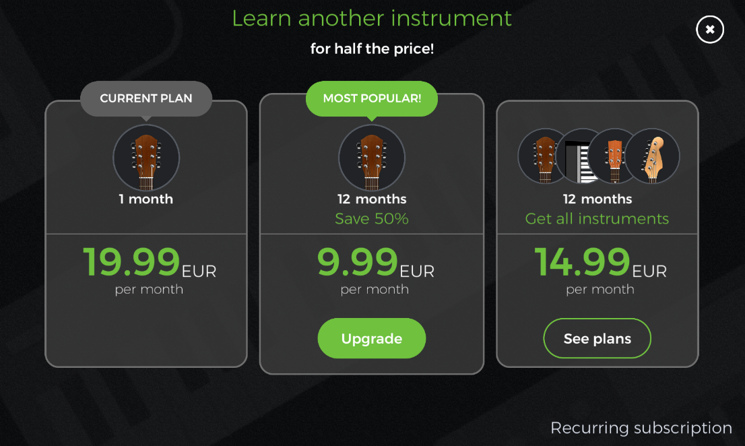Click the Learn another instrument heading
Image resolution: width=745 pixels, height=446 pixels.
pyautogui.click(x=371, y=18)
